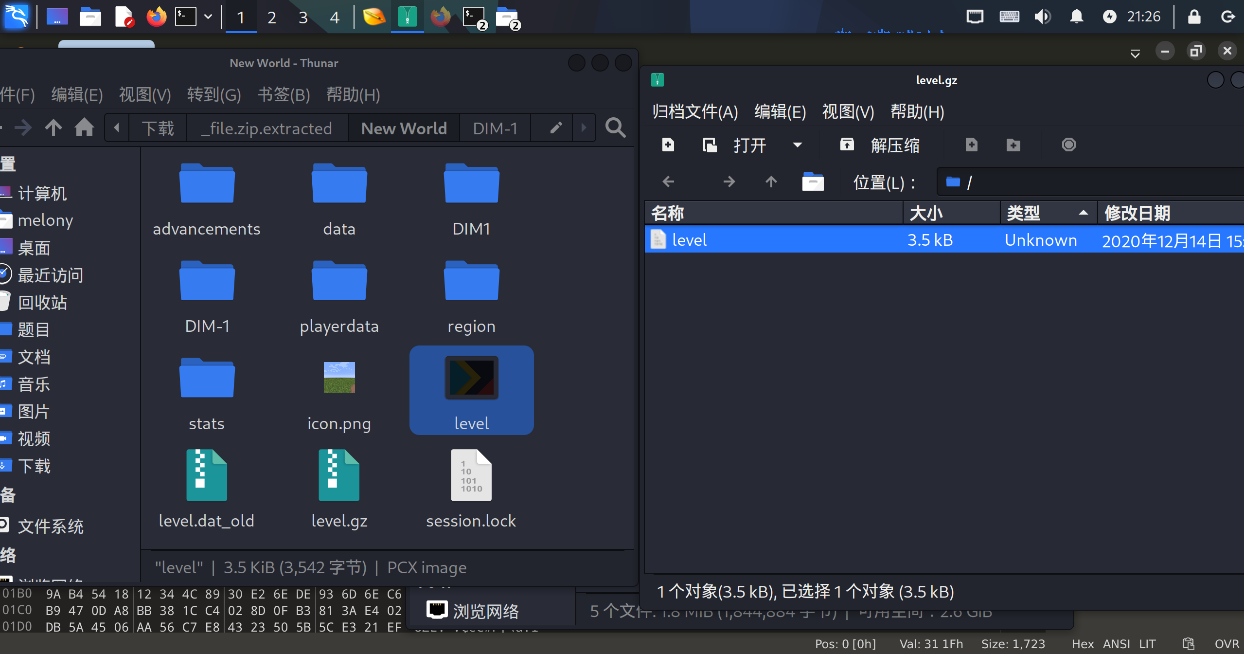The image size is (1244, 654).
Task: Go up one level in archive
Action: [x=771, y=182]
